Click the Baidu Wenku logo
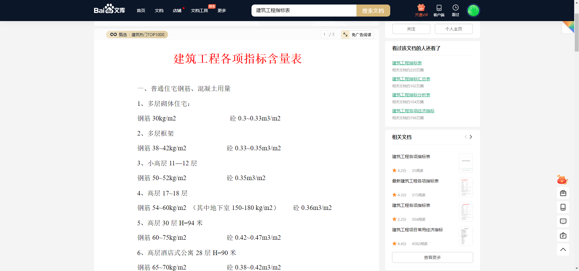579x271 pixels. click(x=109, y=9)
